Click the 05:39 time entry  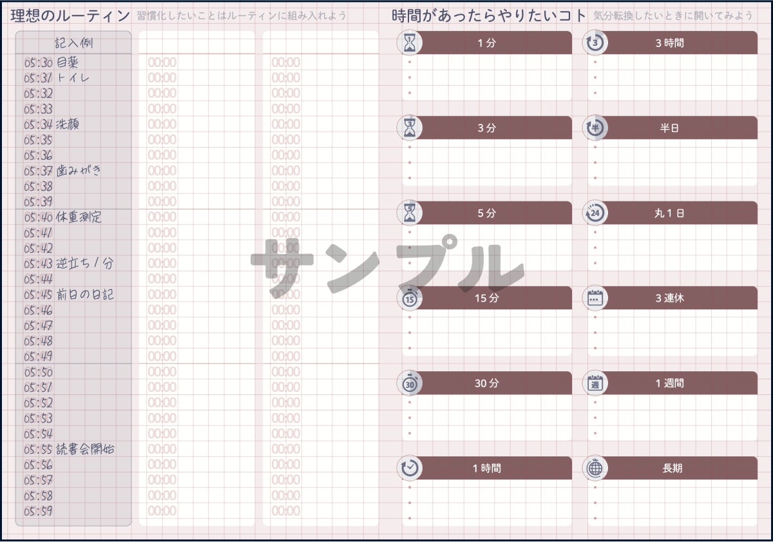pyautogui.click(x=39, y=202)
